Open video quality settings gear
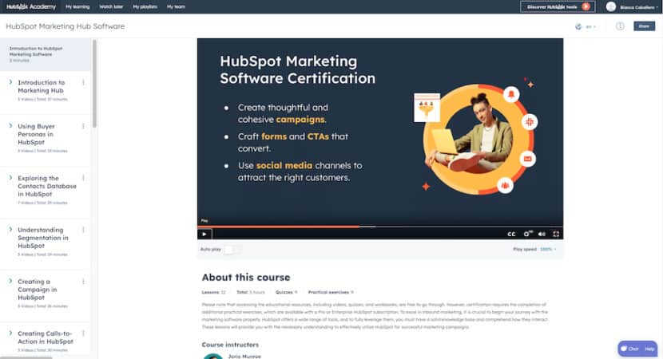 point(527,234)
